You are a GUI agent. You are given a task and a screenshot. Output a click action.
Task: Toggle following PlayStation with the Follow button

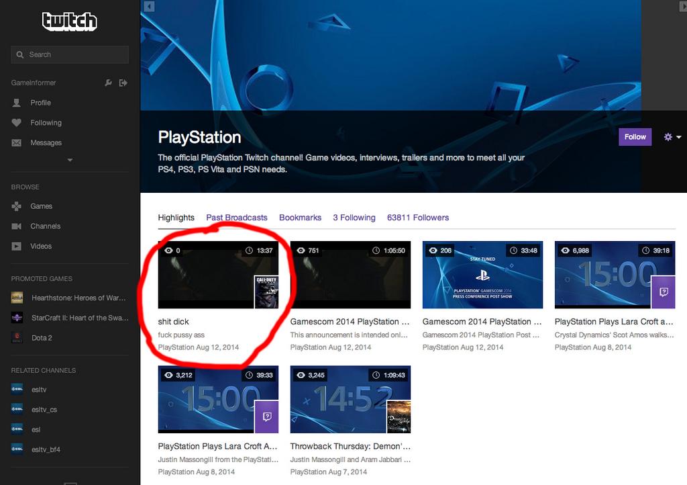634,136
